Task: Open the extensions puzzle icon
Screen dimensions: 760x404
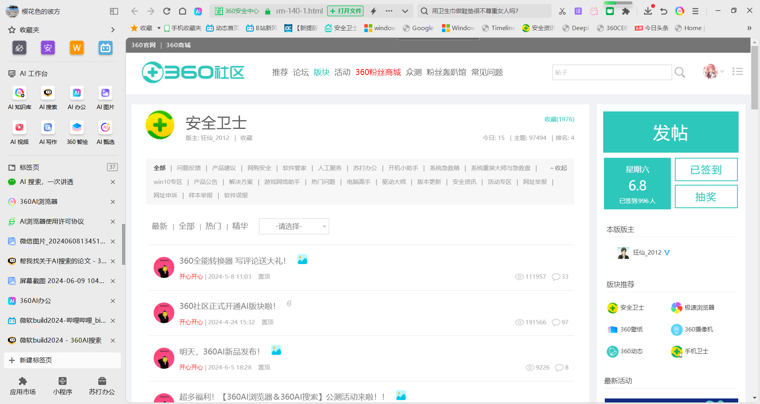Action: [626, 11]
